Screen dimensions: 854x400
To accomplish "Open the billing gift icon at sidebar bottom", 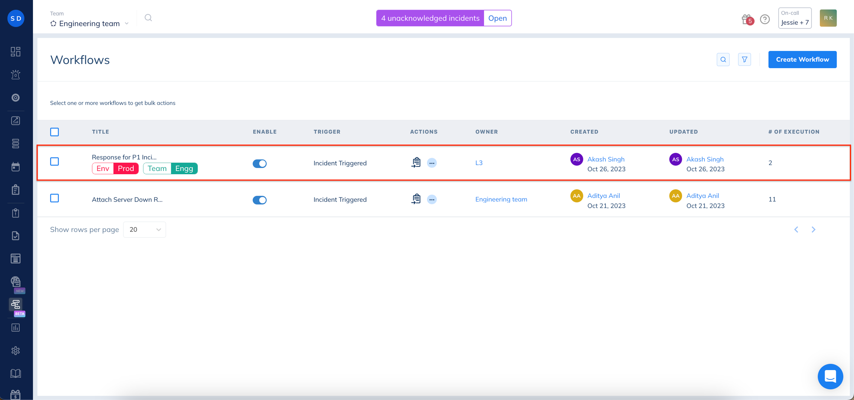I will (16, 395).
